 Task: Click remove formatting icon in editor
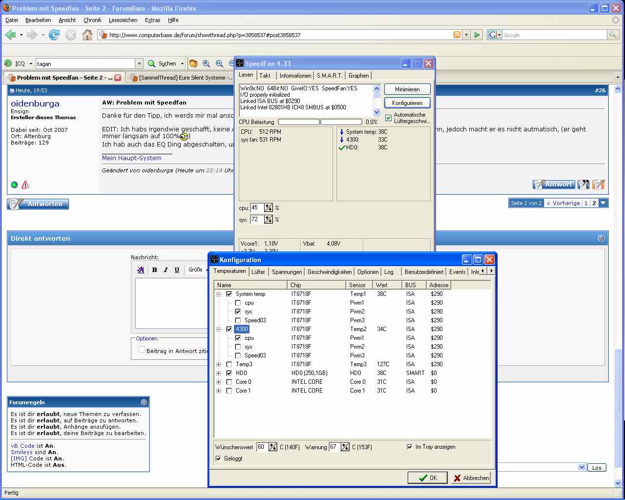pyautogui.click(x=141, y=270)
